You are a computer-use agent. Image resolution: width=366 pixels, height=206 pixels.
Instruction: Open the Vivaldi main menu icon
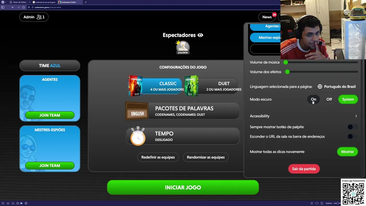(x=3, y=2)
